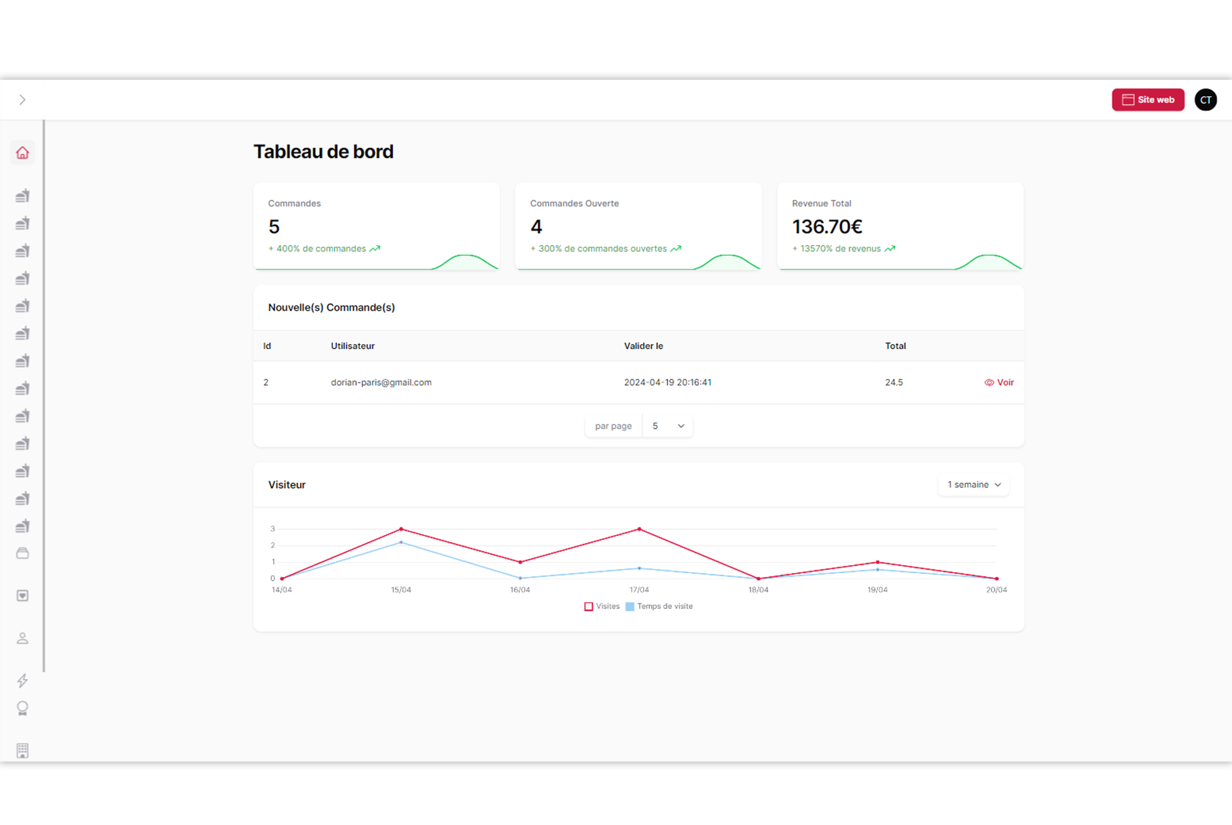Image resolution: width=1232 pixels, height=825 pixels.
Task: Open the 1 semaine period dropdown
Action: pyautogui.click(x=973, y=485)
